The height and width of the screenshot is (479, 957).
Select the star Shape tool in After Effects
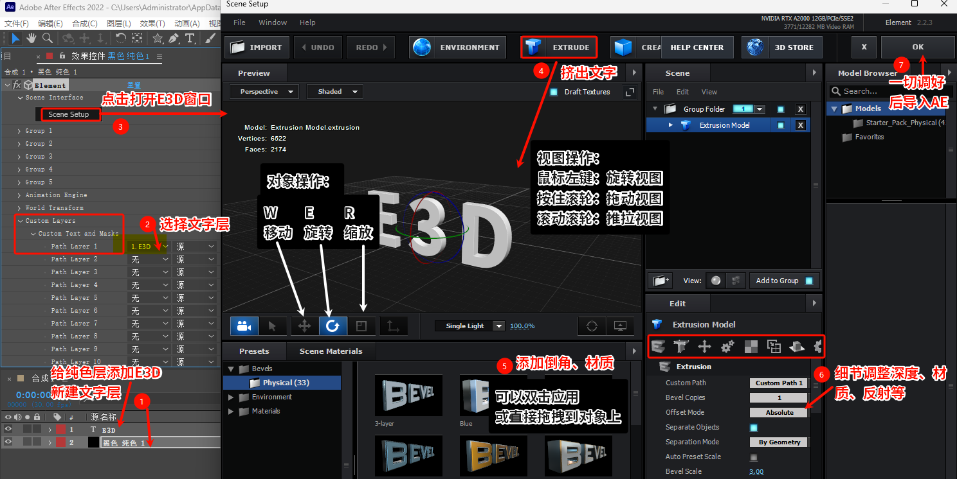(x=158, y=39)
